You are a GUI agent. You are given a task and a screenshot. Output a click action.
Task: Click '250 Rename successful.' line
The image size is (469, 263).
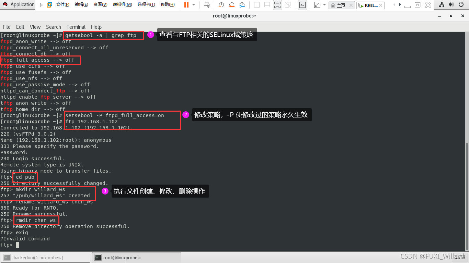point(34,214)
